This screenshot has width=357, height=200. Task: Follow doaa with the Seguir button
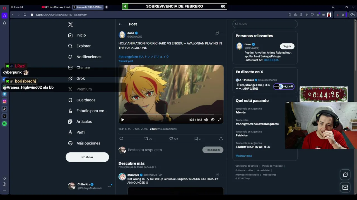pos(287,46)
